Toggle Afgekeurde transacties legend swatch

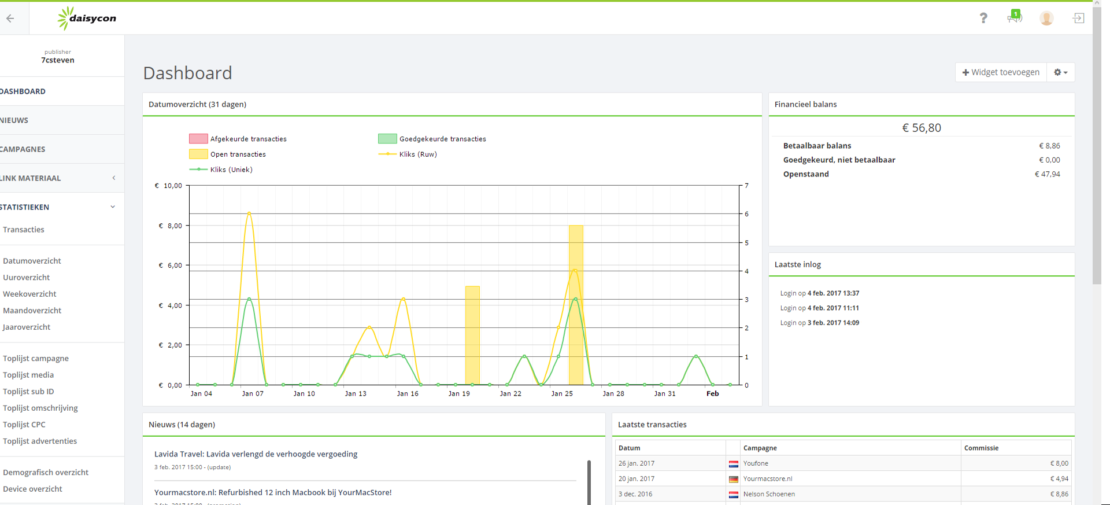point(198,139)
